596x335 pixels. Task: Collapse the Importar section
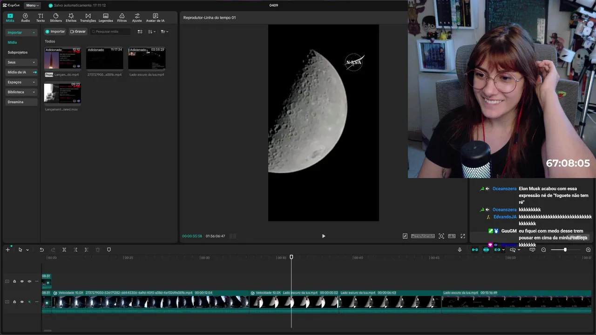(21, 33)
